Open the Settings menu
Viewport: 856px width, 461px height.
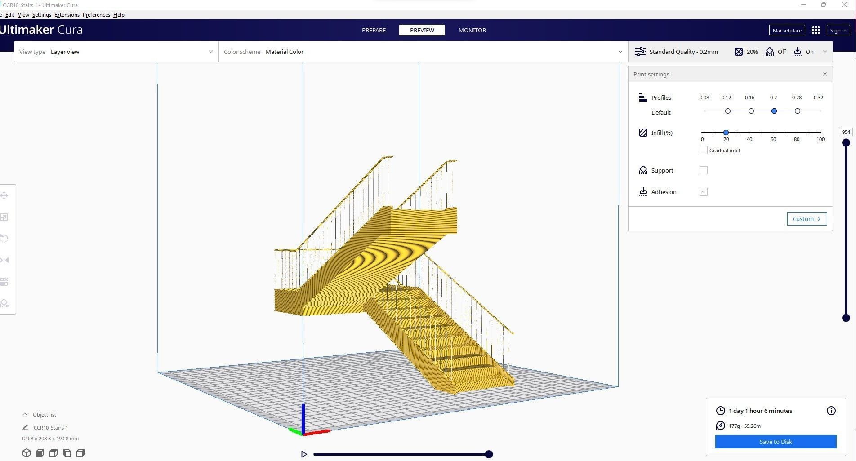click(x=42, y=15)
